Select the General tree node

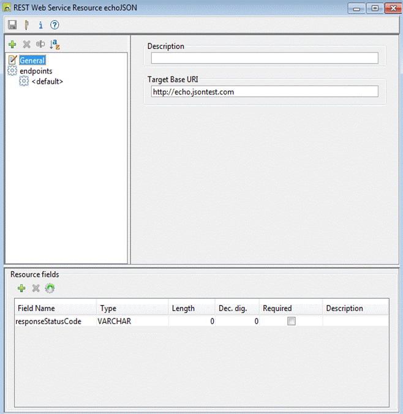tap(32, 60)
